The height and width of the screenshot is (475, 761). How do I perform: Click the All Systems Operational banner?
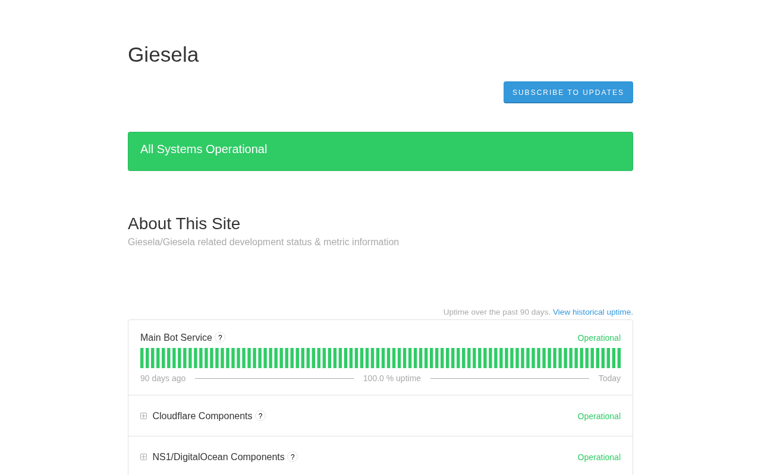[x=380, y=151]
